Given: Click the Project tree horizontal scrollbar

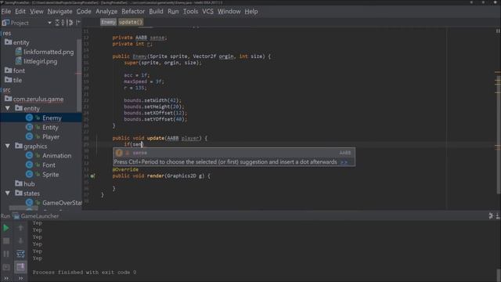Looking at the screenshot, I should tap(24, 208).
